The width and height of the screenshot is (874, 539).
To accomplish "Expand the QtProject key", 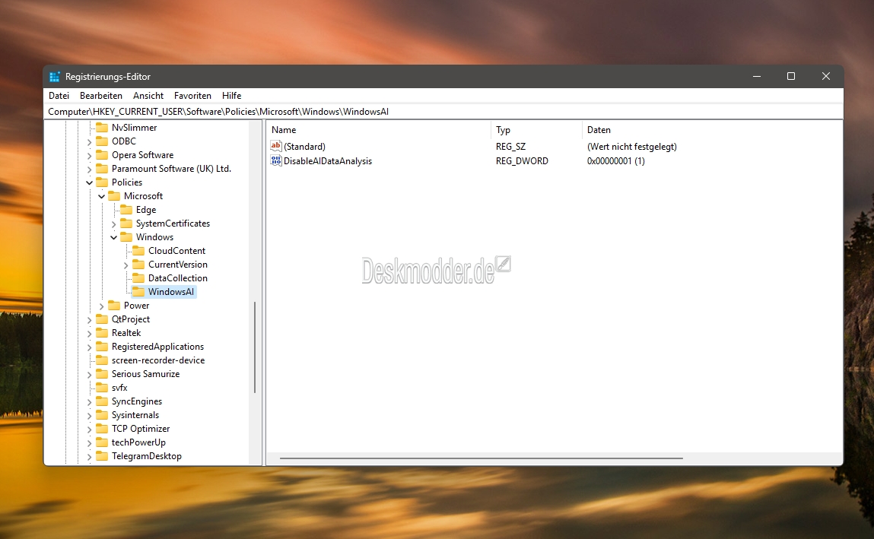I will [x=89, y=319].
